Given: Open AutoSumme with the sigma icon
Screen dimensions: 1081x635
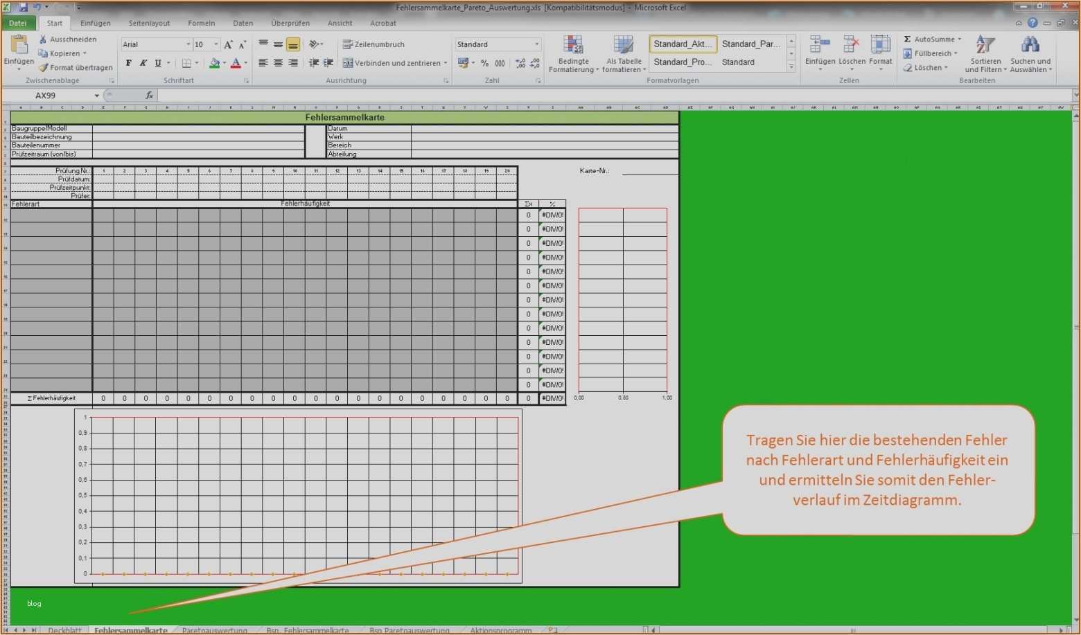Looking at the screenshot, I should pos(907,39).
